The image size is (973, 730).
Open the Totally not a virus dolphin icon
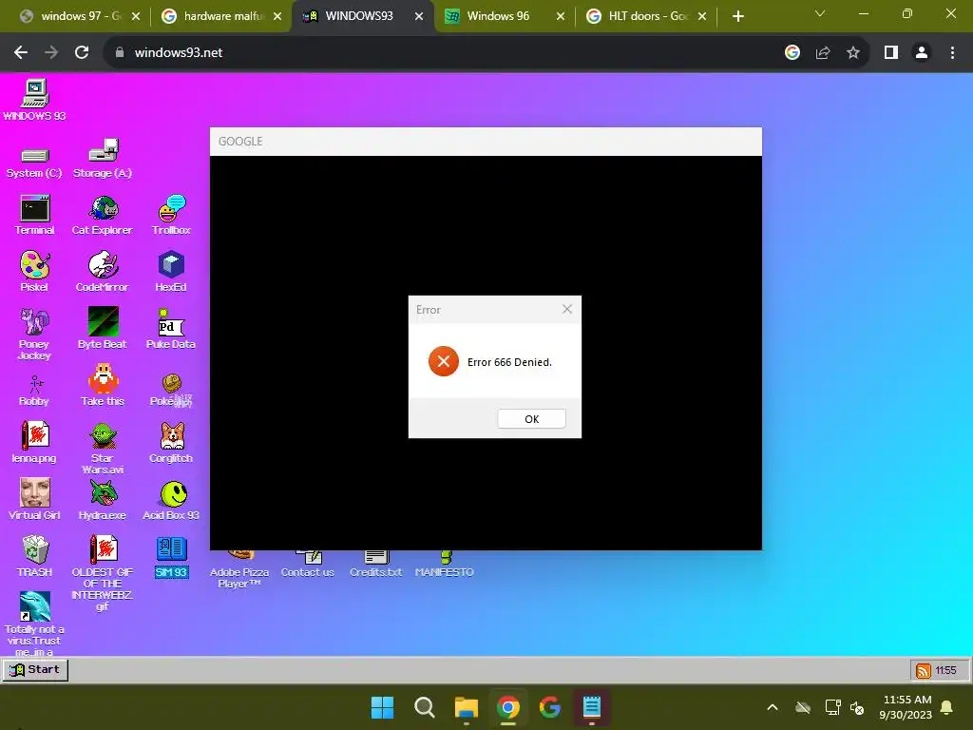[x=35, y=624]
